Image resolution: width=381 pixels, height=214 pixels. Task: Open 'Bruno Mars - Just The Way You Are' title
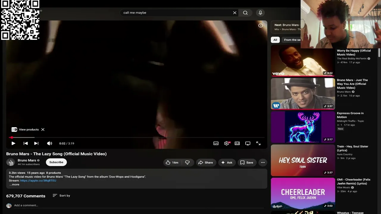(352, 84)
